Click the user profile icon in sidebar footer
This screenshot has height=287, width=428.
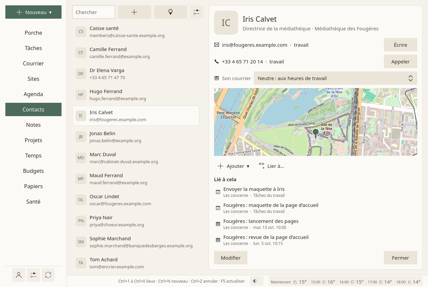point(19,275)
